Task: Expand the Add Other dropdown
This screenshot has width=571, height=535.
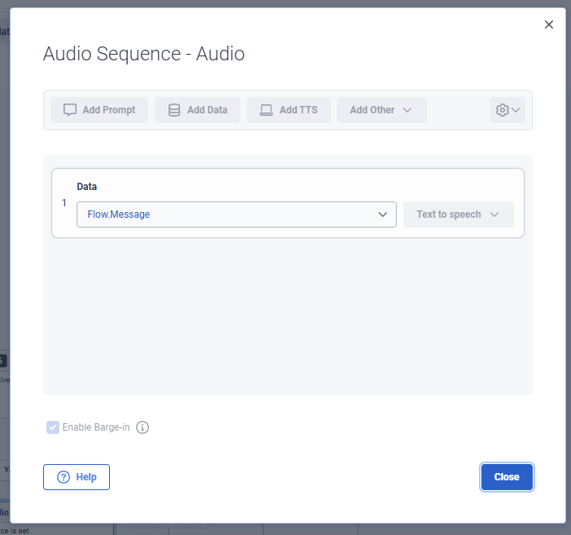Action: click(382, 110)
